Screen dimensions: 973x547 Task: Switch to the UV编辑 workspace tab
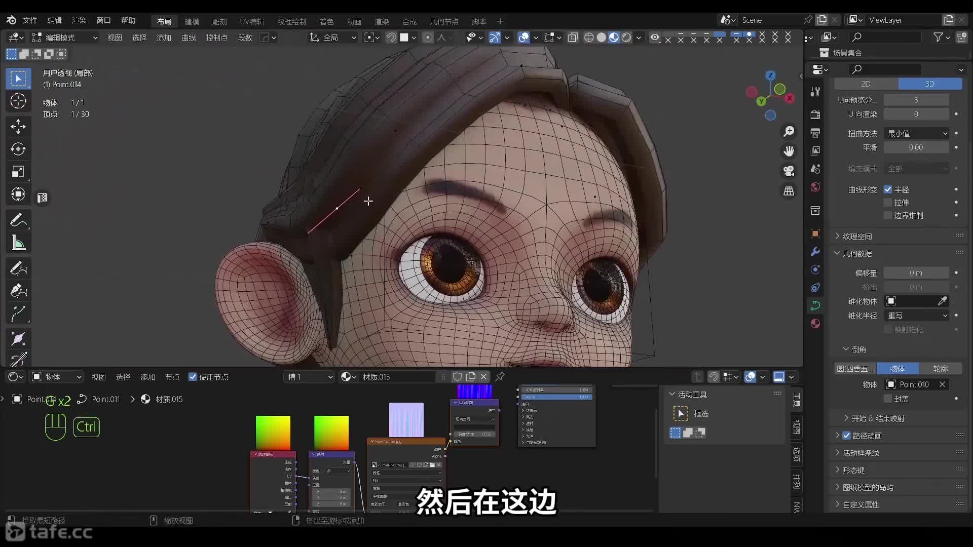[252, 21]
